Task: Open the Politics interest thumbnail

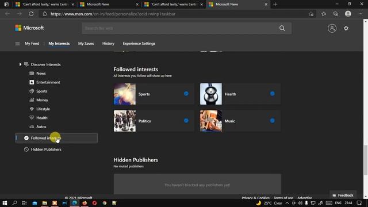Action: click(125, 121)
